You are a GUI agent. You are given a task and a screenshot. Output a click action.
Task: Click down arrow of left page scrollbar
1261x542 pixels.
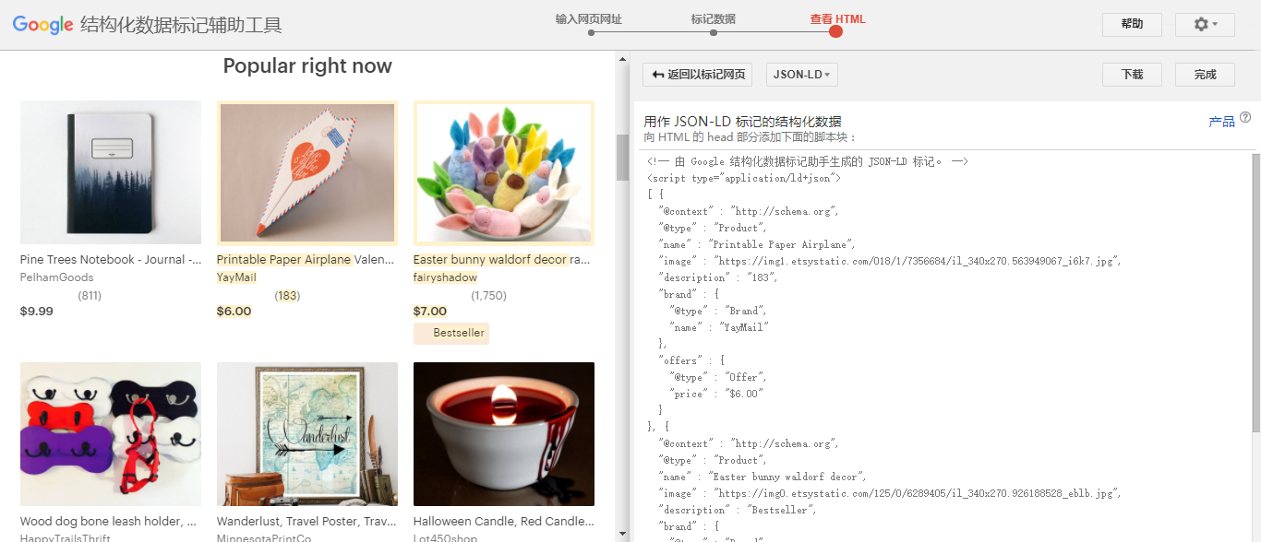tap(622, 534)
